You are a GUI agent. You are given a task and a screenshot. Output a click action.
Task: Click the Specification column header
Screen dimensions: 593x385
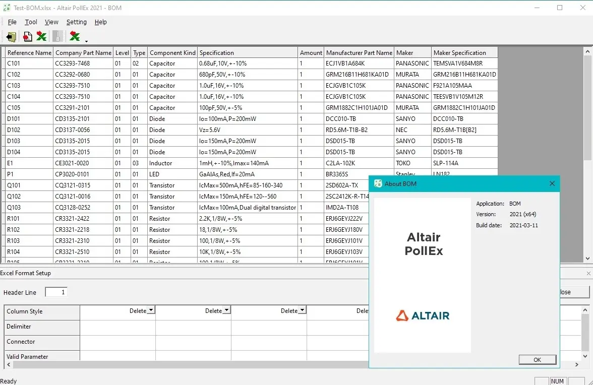click(x=247, y=52)
